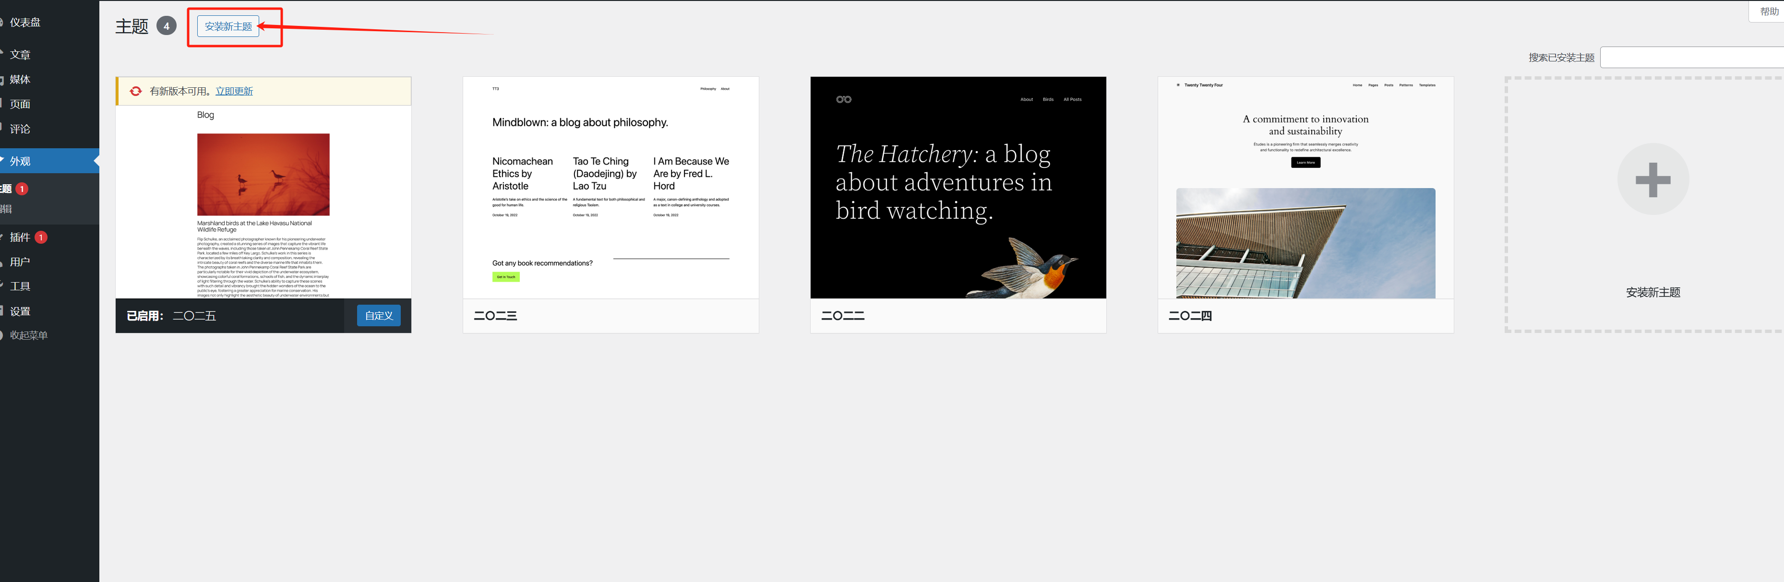Select the 二〇二二 Hatchery bird theme thumbnail
Viewport: 1784px width, 582px height.
[x=958, y=188]
